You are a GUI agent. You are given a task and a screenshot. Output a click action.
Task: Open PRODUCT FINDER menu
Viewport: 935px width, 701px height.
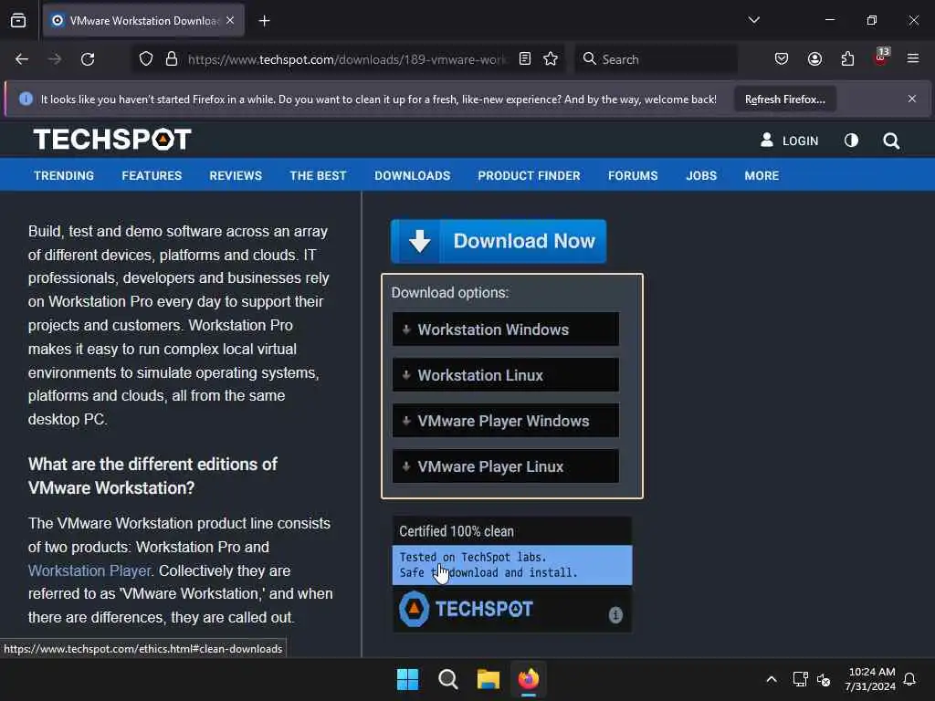coord(529,176)
